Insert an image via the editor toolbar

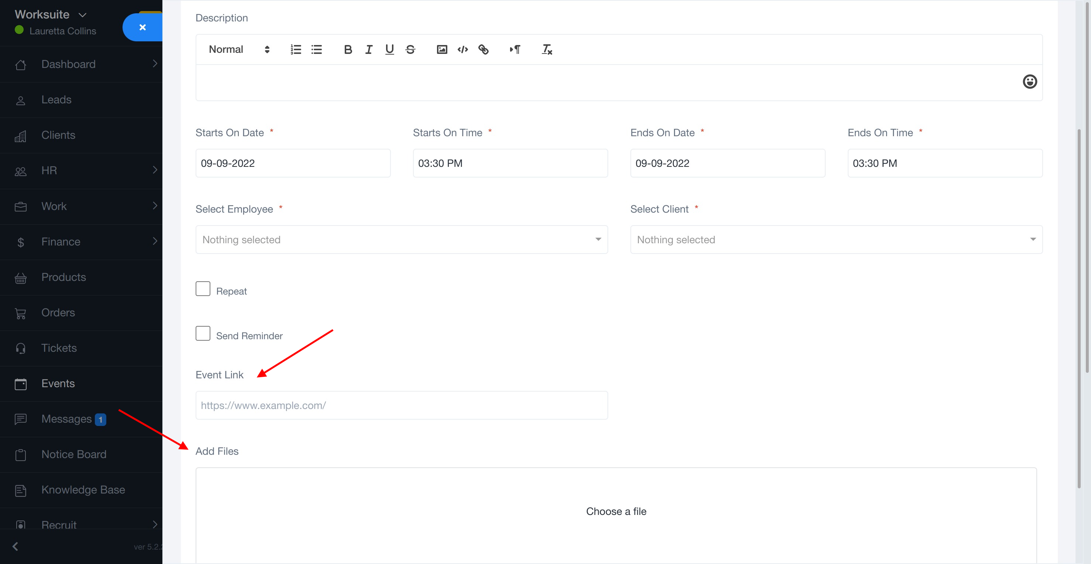pos(442,49)
